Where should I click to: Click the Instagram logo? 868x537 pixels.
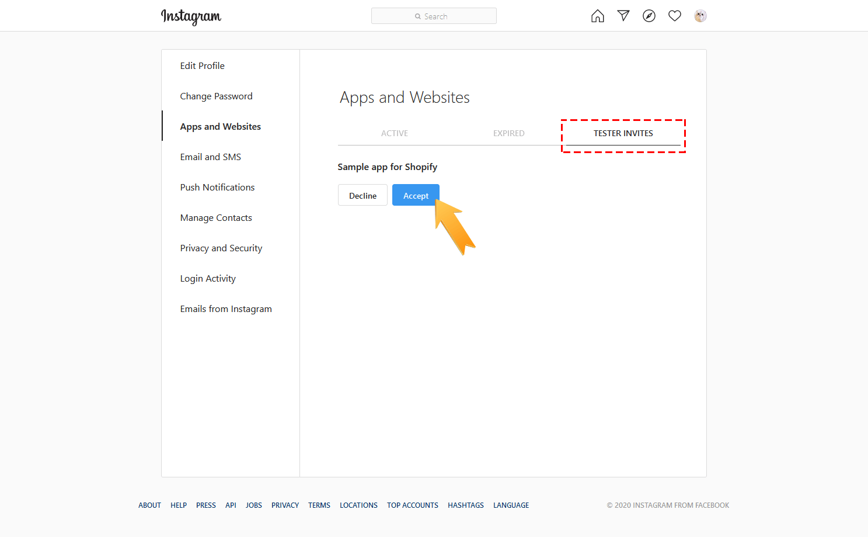pos(191,17)
